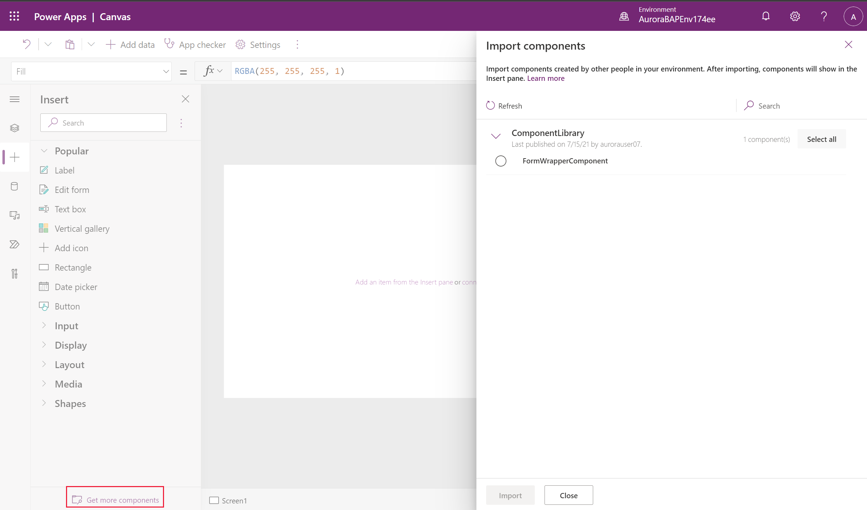The image size is (867, 510).
Task: Expand the Input controls section
Action: (66, 325)
